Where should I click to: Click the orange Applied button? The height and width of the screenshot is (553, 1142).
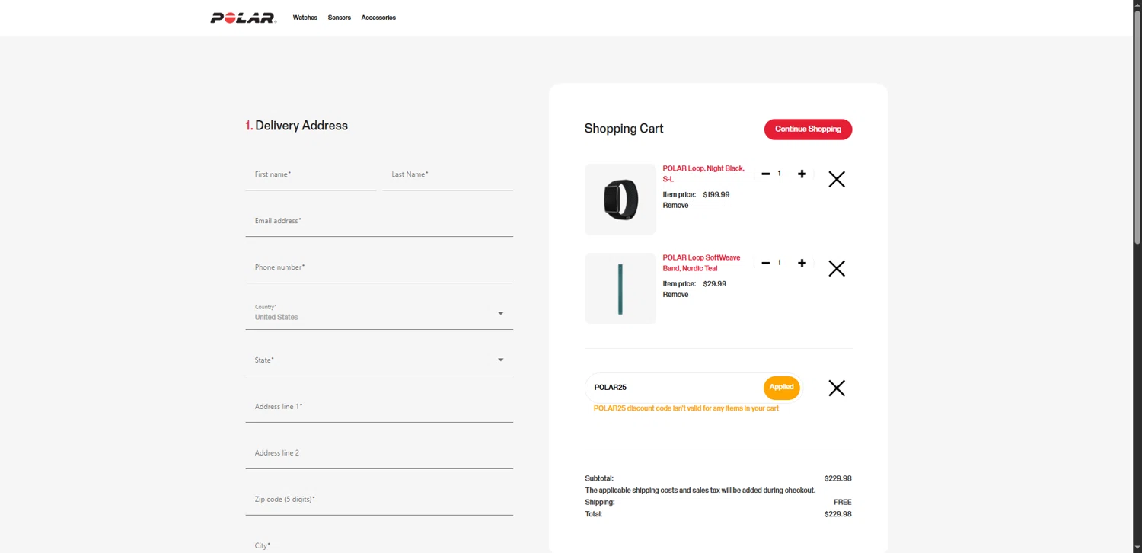coord(782,388)
